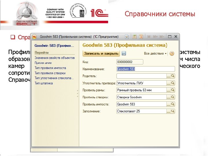This screenshot has width=208, height=156.
Task: Close the Goodwin 583 window
Action: click(176, 36)
